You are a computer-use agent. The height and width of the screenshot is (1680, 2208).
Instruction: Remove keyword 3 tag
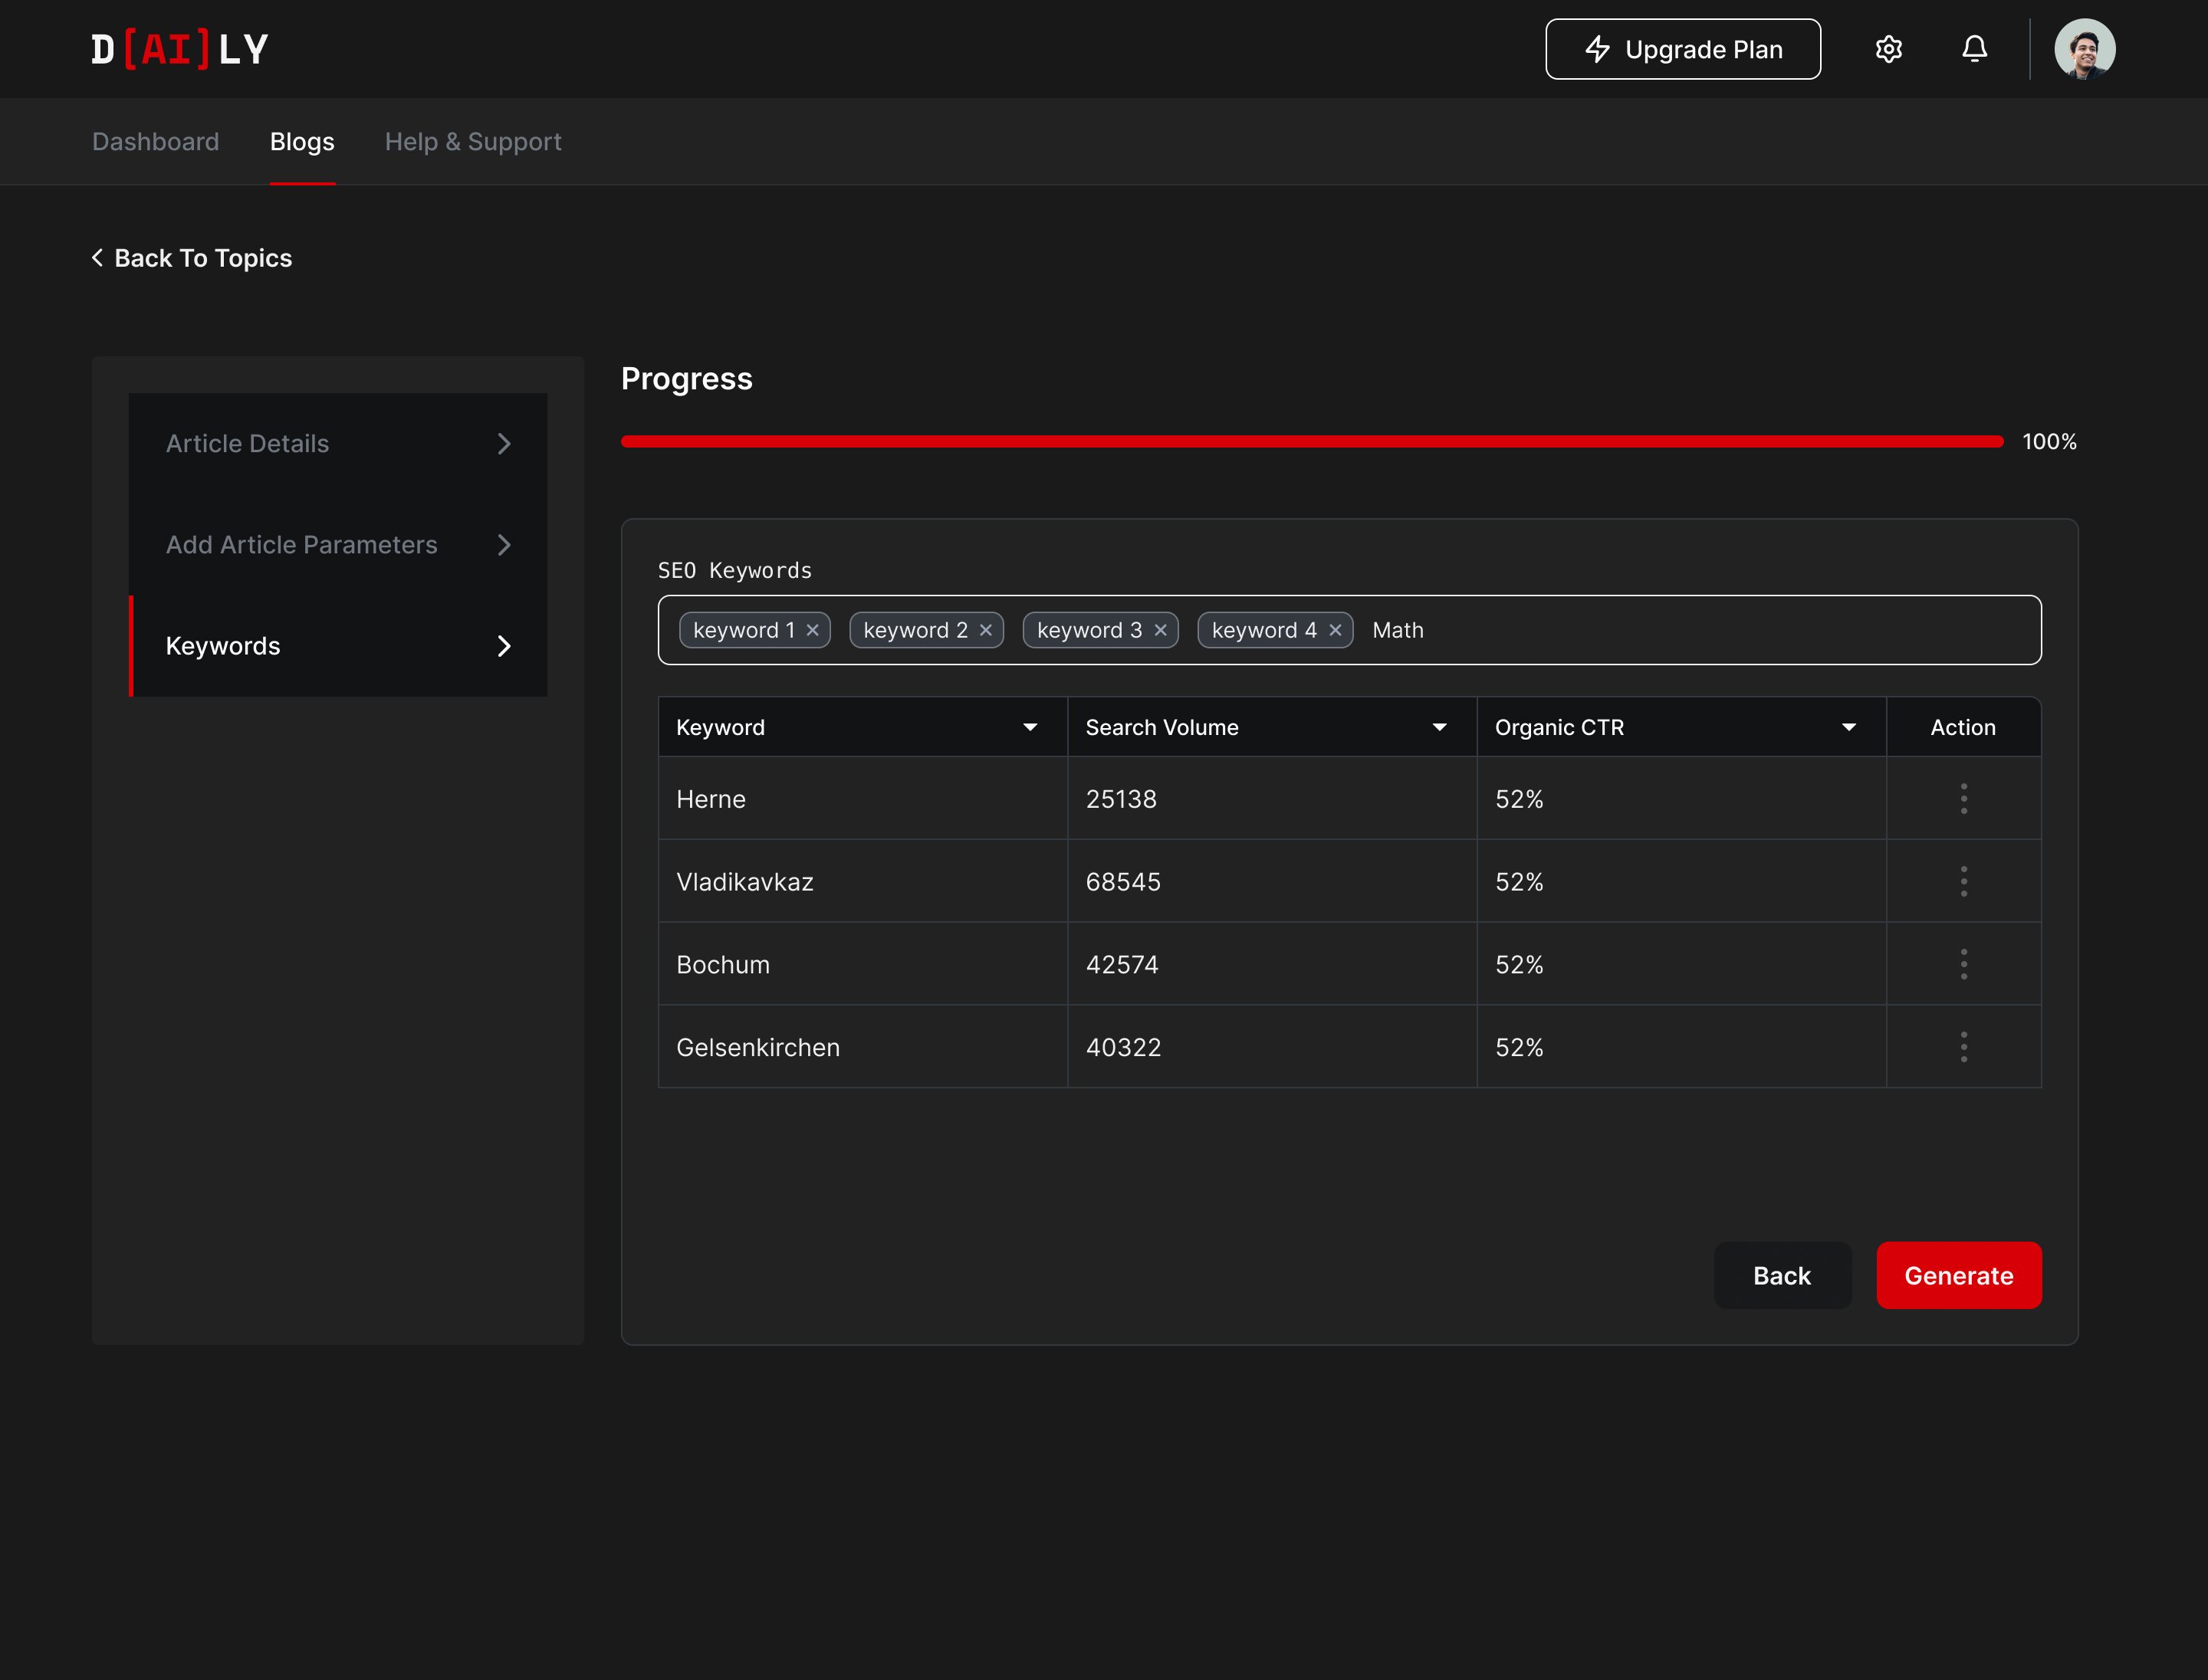1161,630
